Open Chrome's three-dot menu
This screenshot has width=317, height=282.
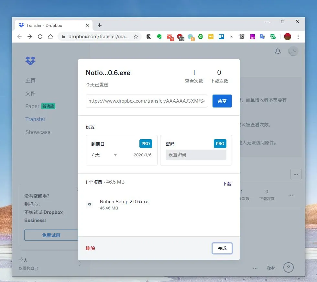point(298,37)
